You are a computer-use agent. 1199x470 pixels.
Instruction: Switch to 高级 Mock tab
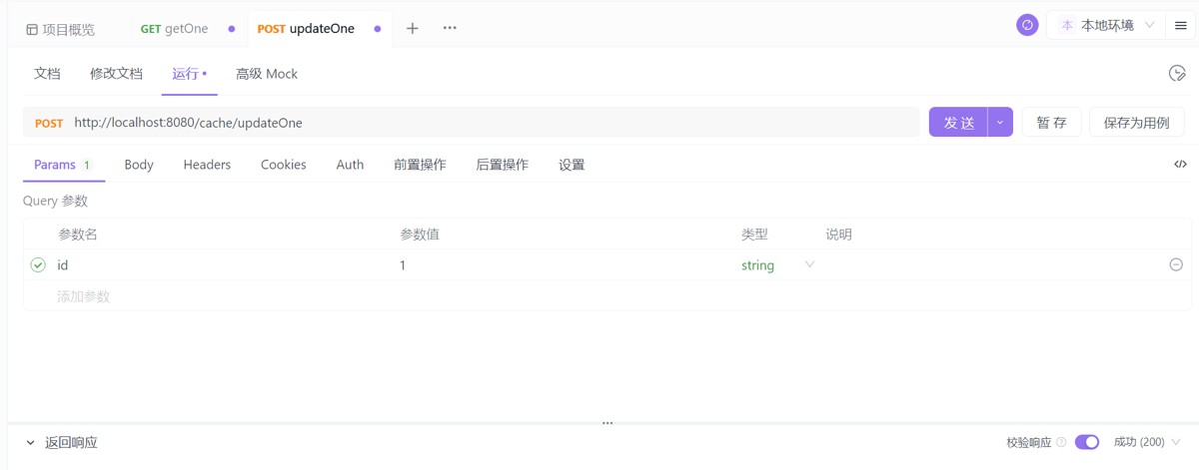[x=267, y=74]
